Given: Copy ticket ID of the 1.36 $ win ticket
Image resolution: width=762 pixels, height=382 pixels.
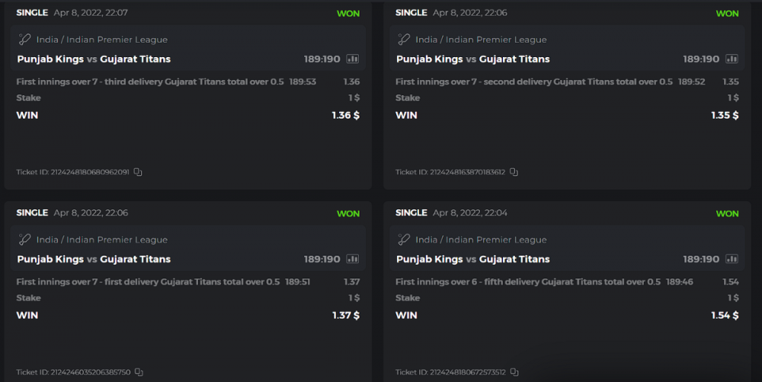Looking at the screenshot, I should pos(138,172).
